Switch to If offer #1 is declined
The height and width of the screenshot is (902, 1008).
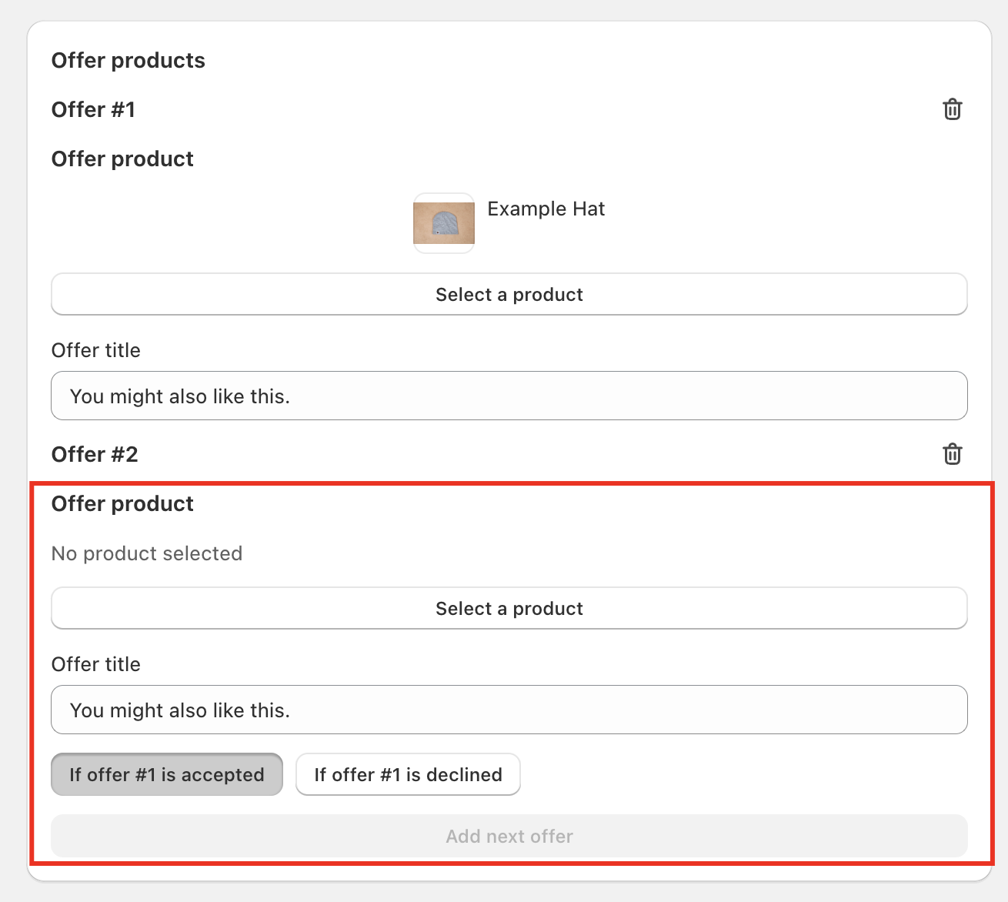(408, 774)
